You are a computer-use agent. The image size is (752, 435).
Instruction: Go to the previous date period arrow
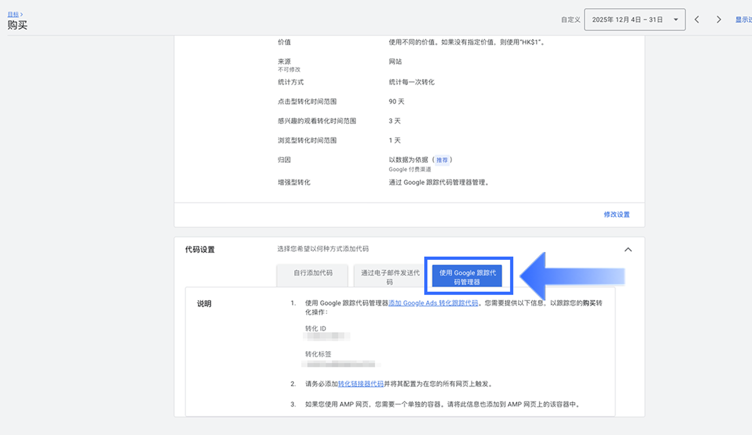click(x=697, y=19)
